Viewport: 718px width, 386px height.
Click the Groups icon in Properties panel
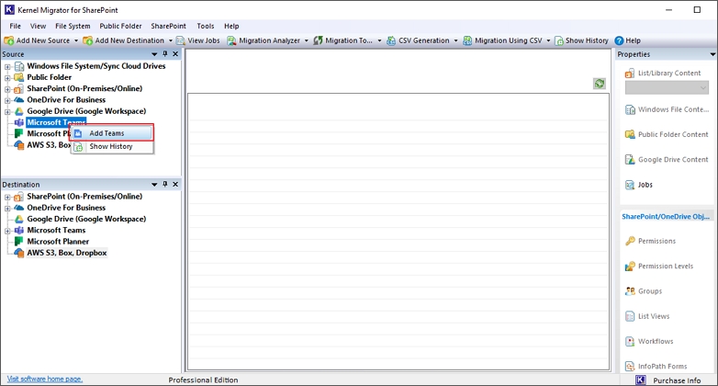[x=630, y=291]
